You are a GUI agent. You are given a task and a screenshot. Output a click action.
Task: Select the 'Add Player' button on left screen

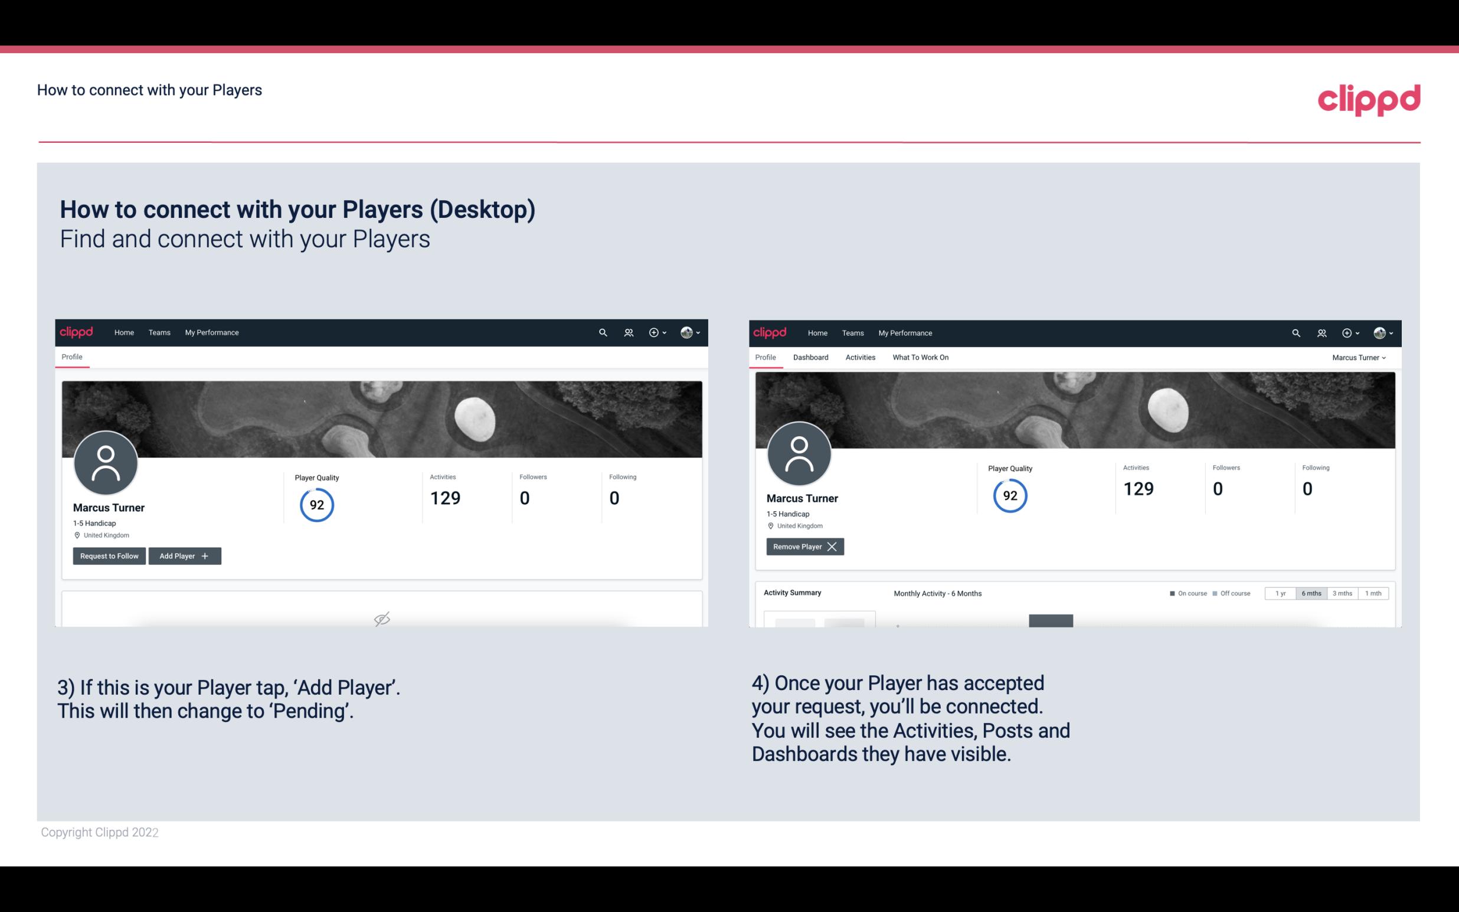[185, 555]
